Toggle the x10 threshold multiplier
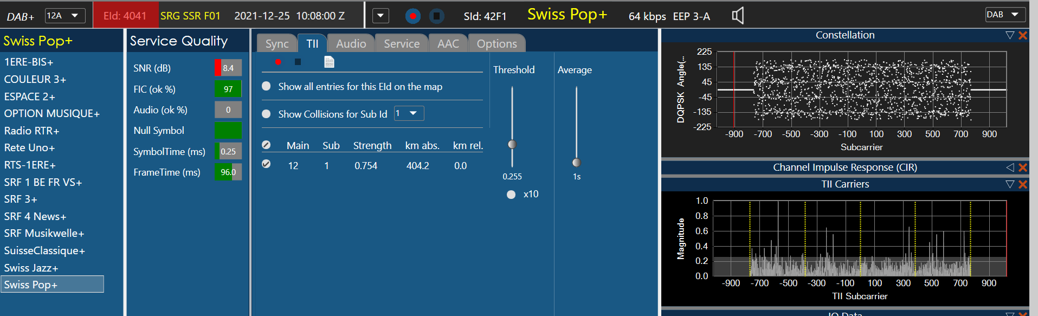 (x=511, y=195)
